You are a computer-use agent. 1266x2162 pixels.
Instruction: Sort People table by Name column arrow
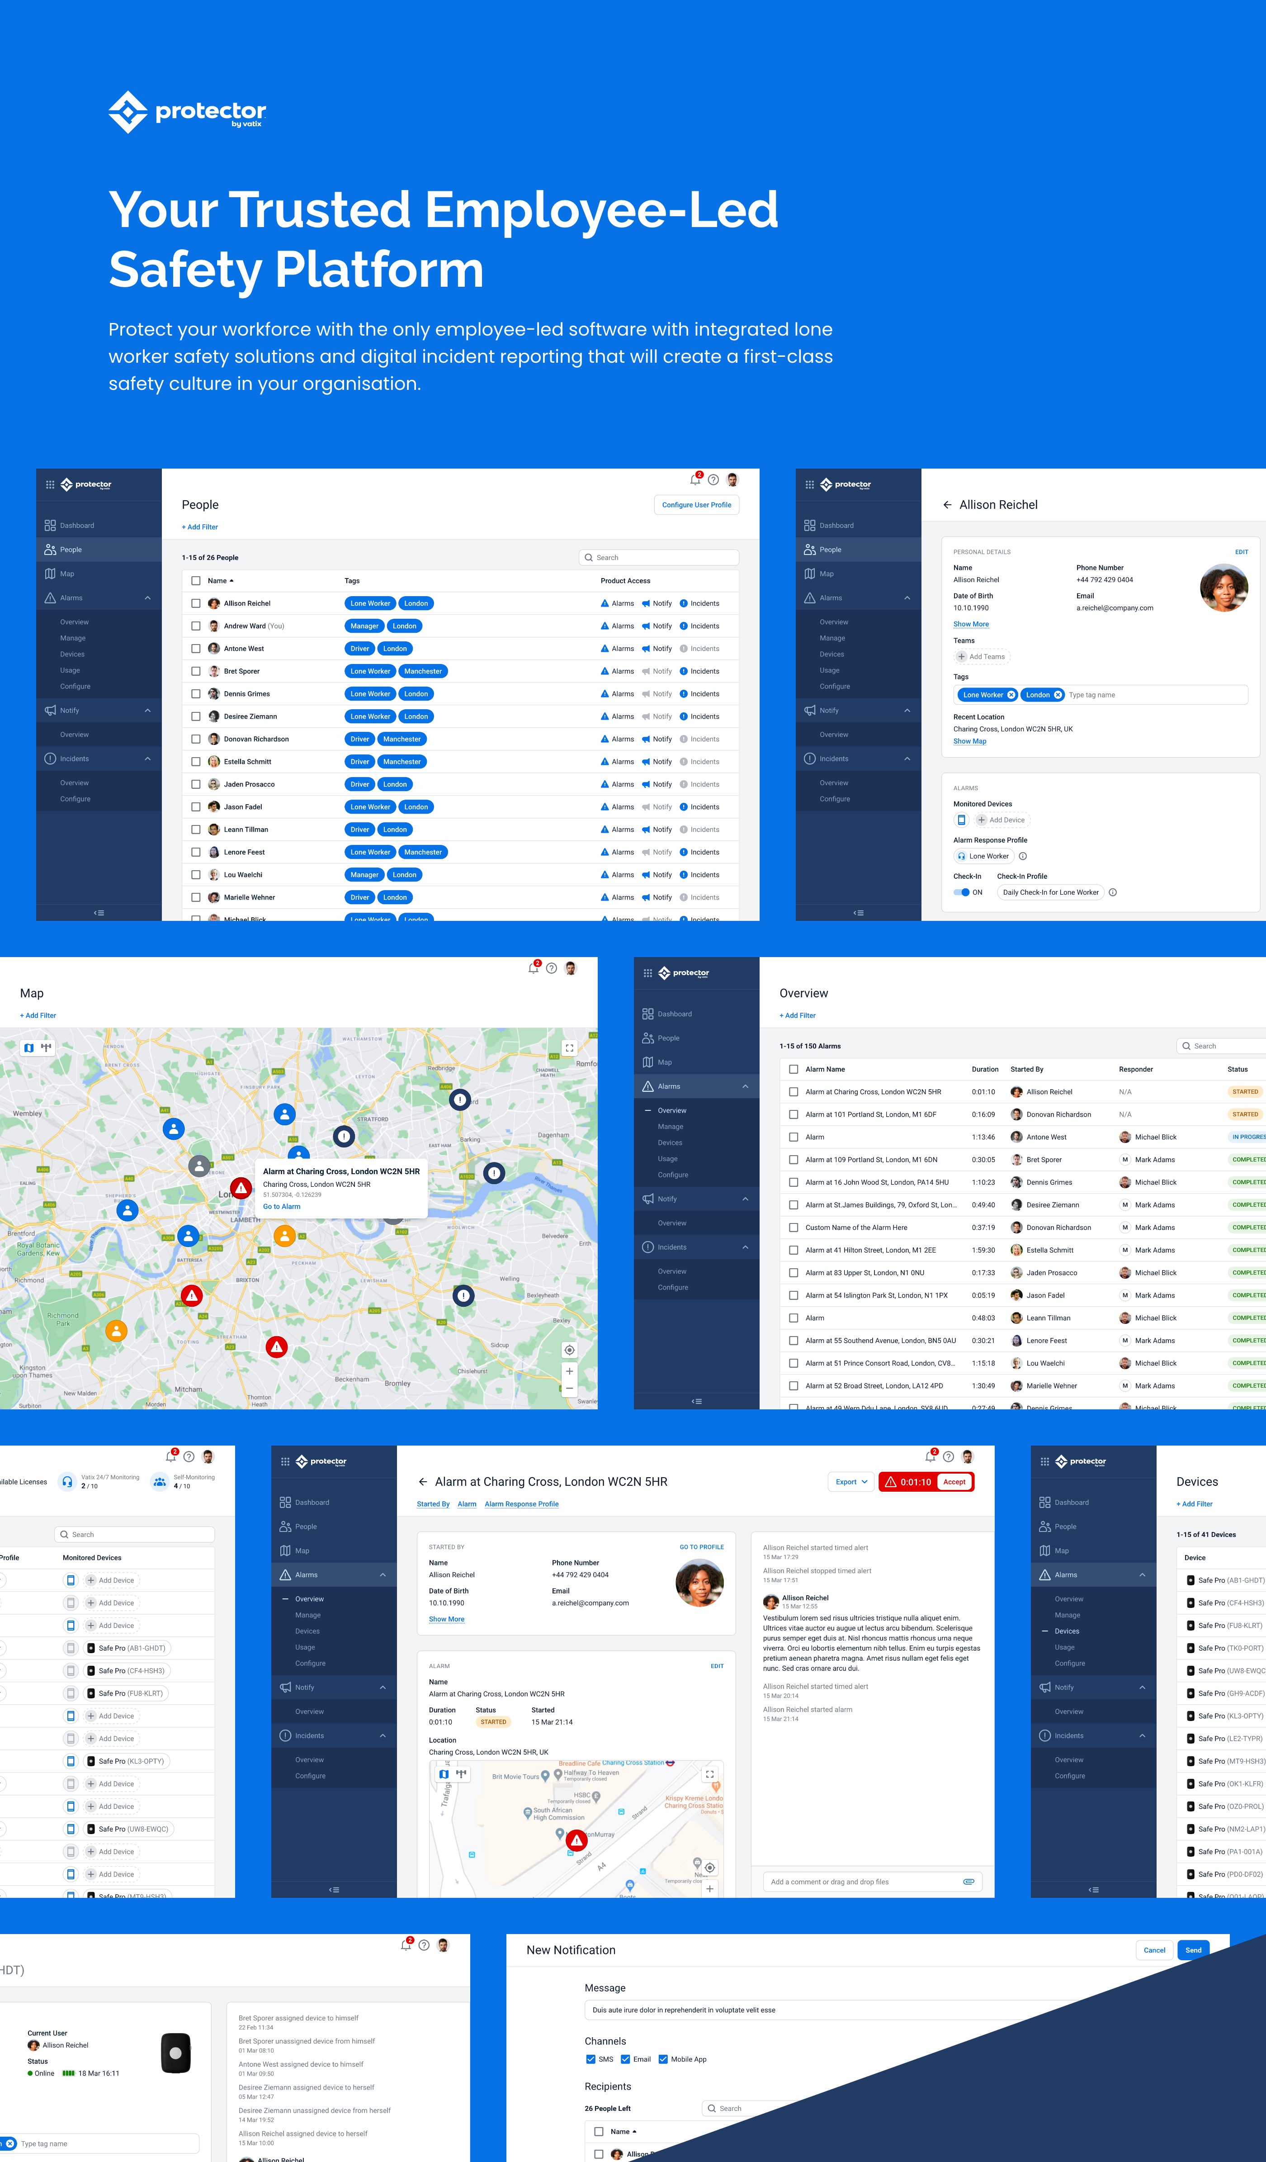pos(231,581)
